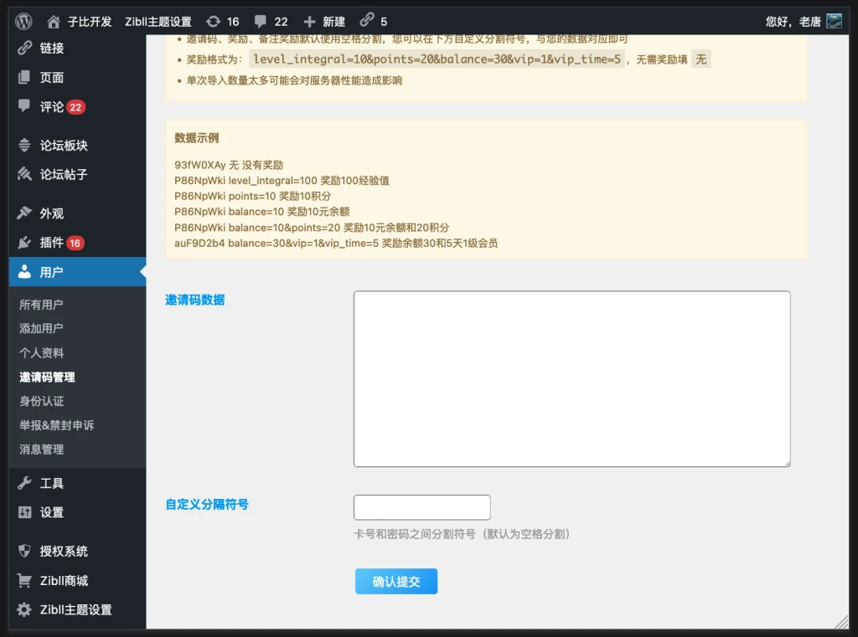Click 子比开发 site name link

point(89,21)
